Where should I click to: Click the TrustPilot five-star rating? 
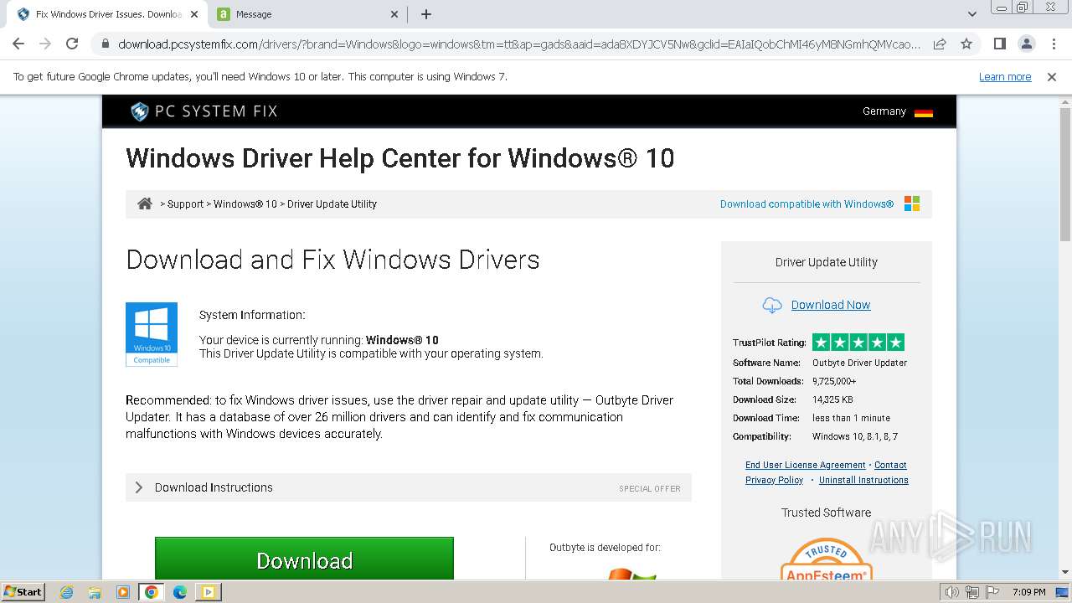[x=858, y=342]
